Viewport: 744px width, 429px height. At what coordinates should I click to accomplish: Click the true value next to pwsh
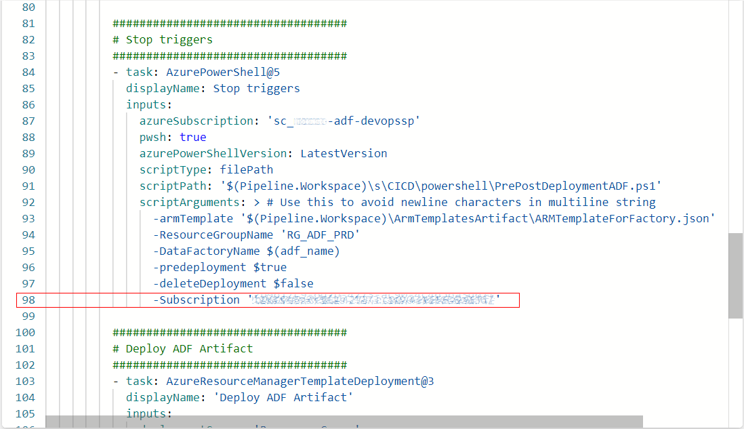[x=192, y=137]
